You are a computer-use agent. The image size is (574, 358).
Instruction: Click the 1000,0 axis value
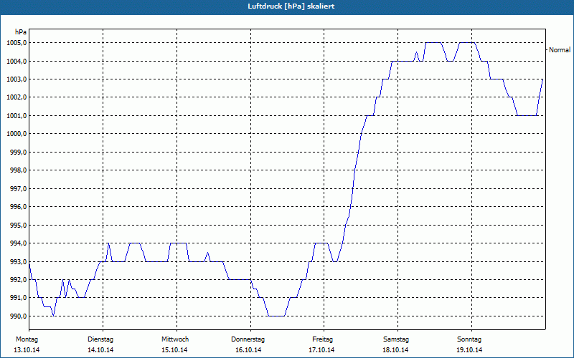17,134
